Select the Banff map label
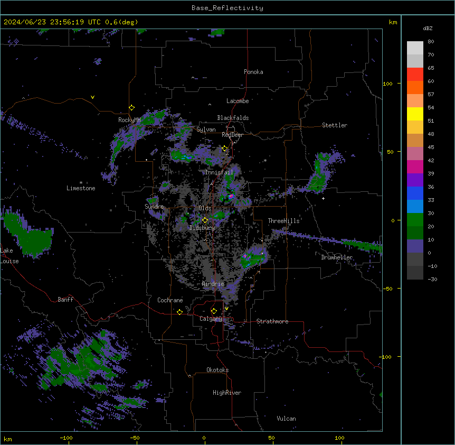This screenshot has width=455, height=445. coord(65,300)
